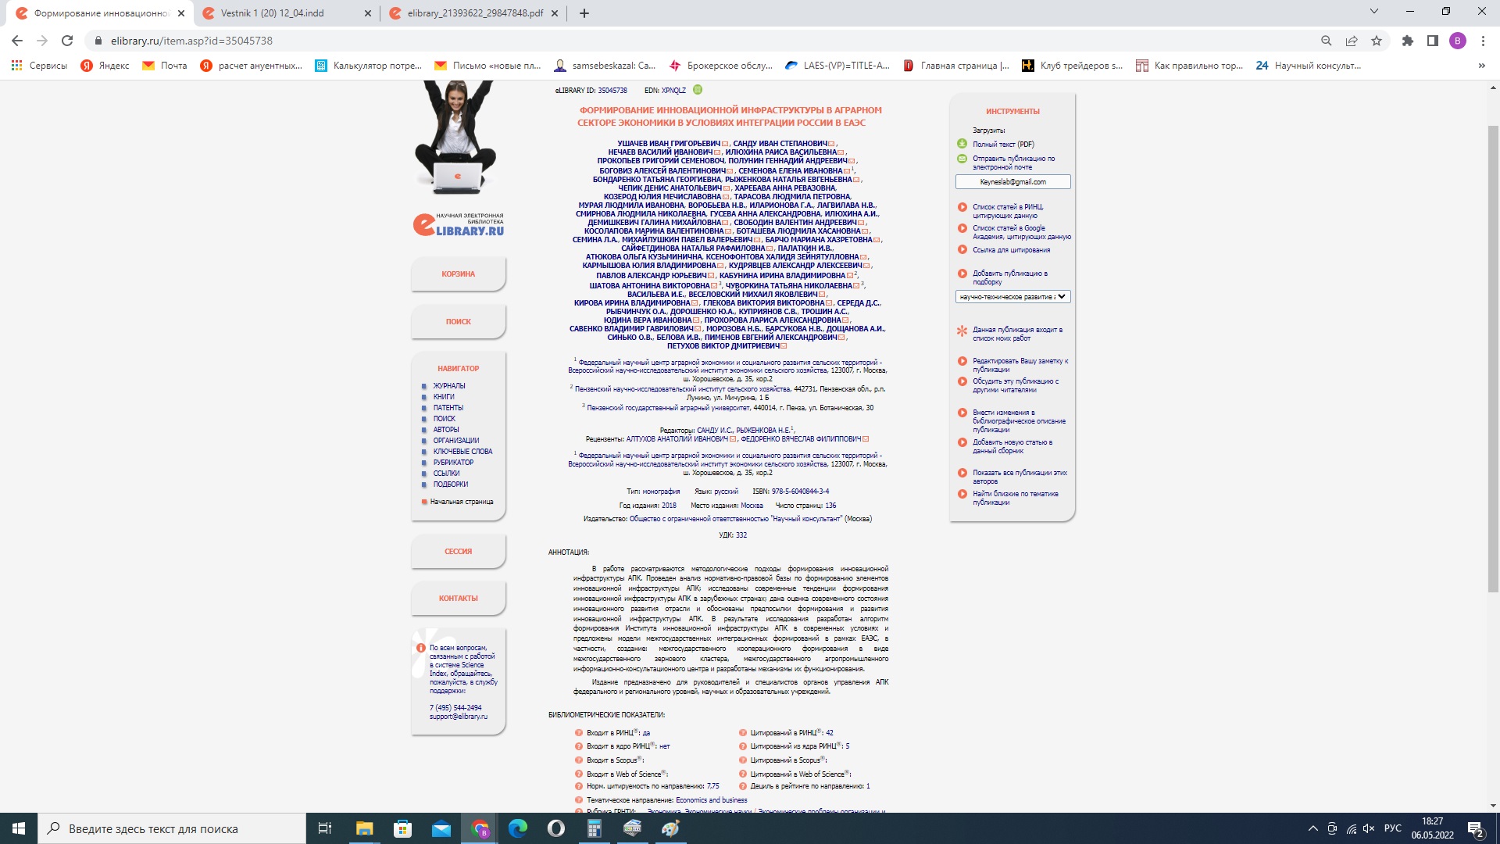Open Opera browser from the taskbar
Screen dimensions: 1500x844
(x=556, y=828)
